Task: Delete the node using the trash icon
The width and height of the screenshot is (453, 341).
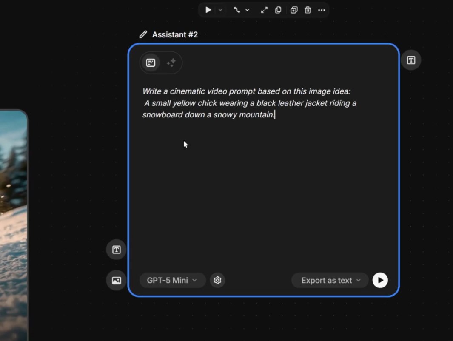Action: (308, 10)
